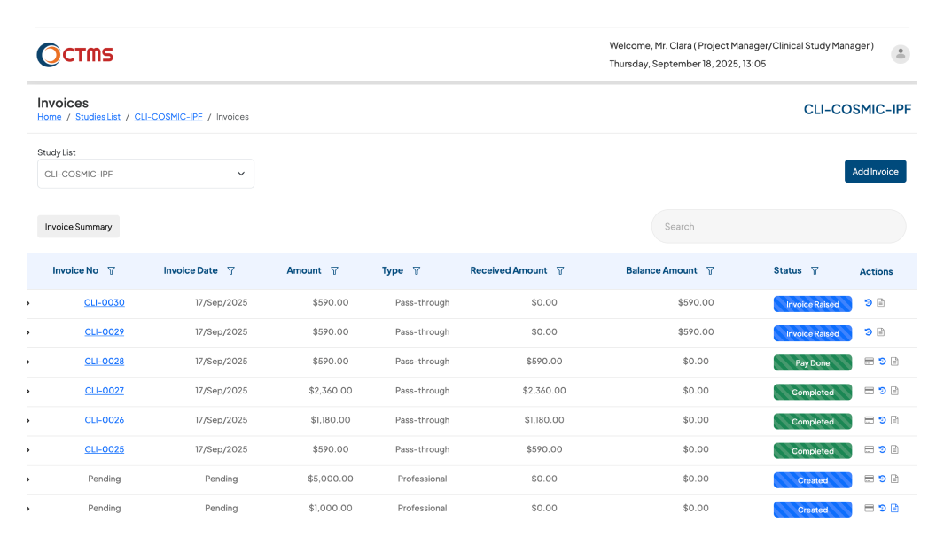Open the invoice document icon for CLI-0027

[x=895, y=391]
